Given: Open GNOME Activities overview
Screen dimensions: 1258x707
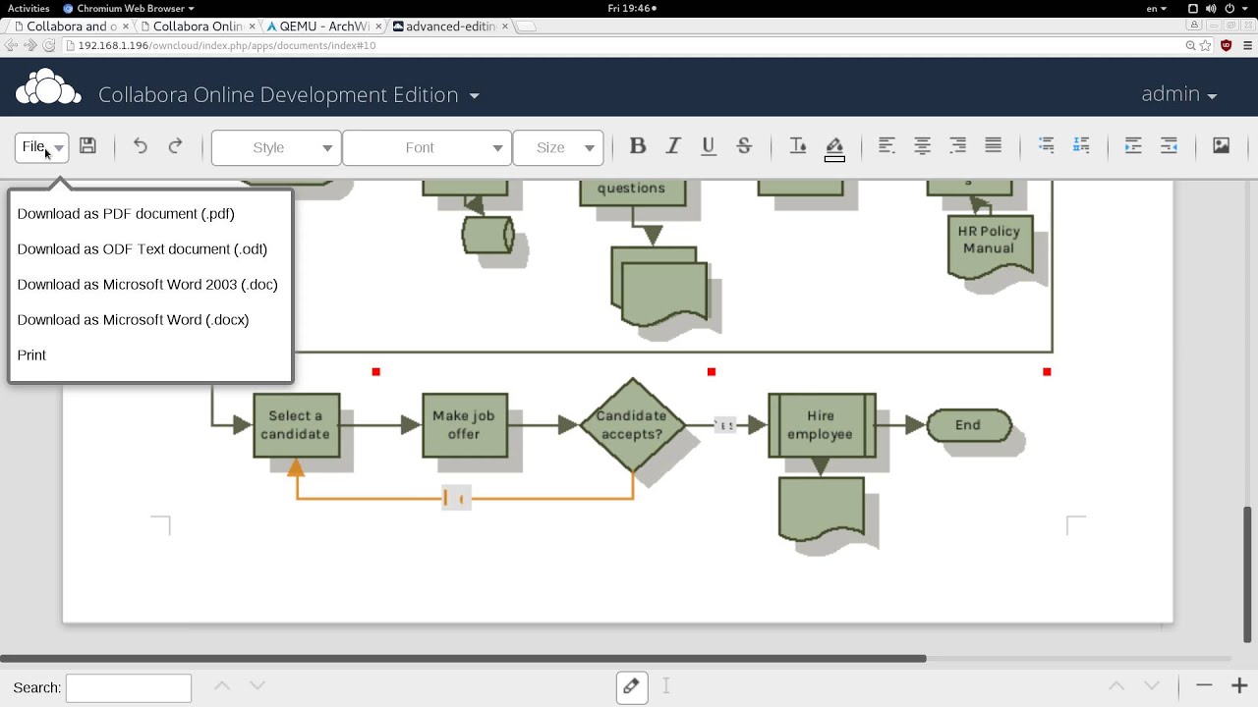Looking at the screenshot, I should pyautogui.click(x=29, y=8).
